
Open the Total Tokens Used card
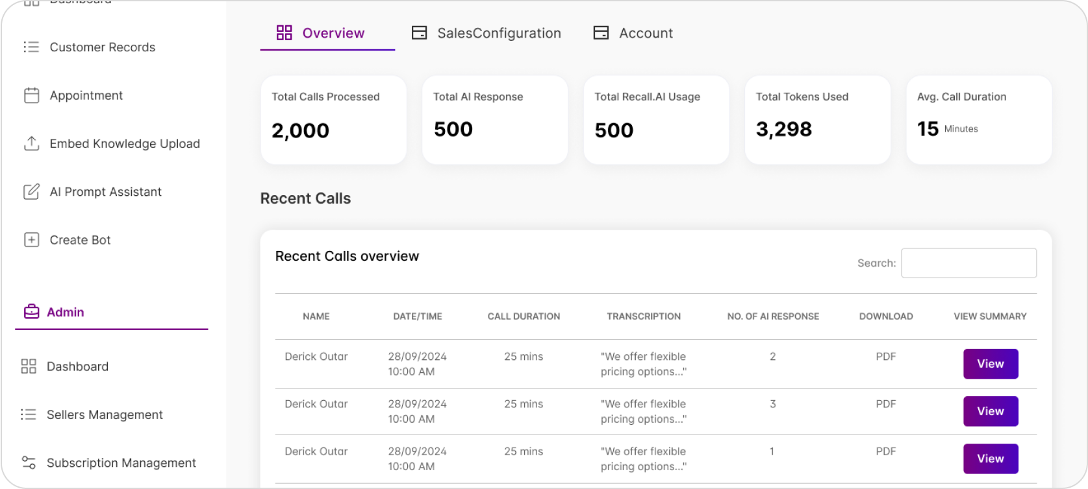817,120
